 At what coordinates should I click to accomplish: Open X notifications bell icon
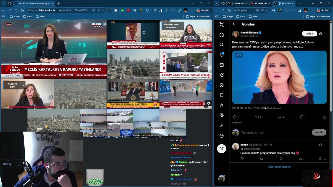[222, 55]
